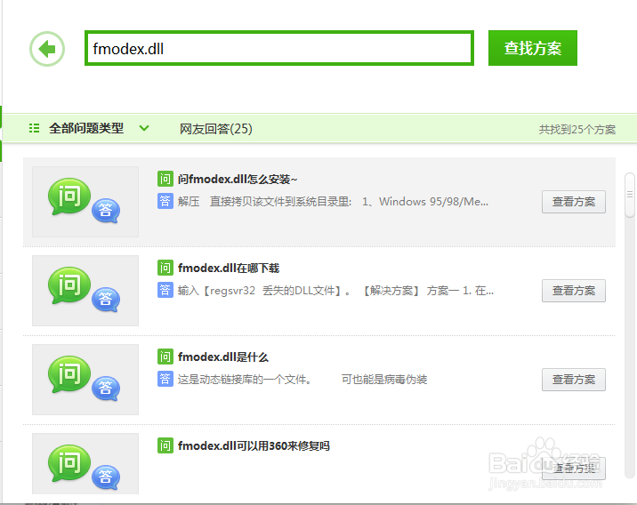Focus the fmodex.dll search input field

pyautogui.click(x=279, y=48)
